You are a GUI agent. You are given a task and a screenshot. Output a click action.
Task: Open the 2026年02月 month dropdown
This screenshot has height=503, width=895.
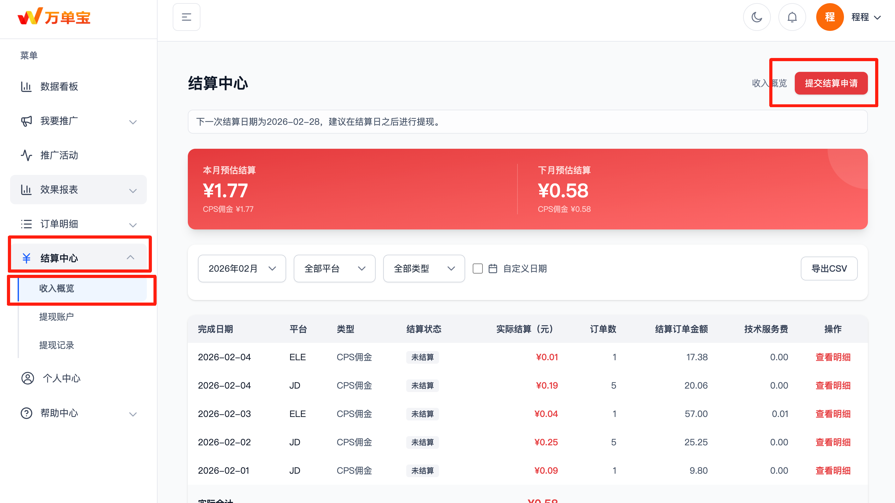[x=242, y=269]
